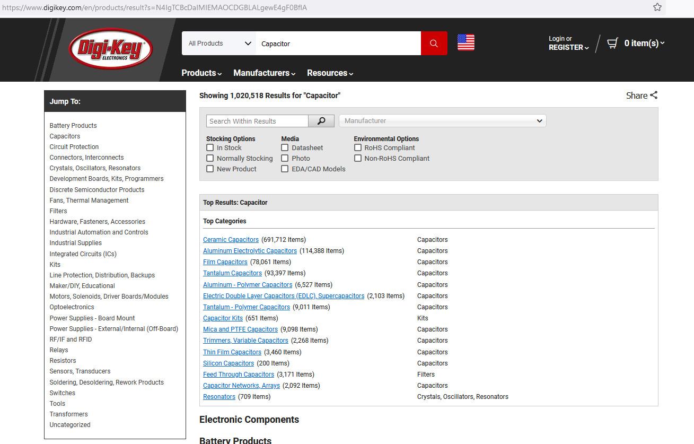Click the Share icon
This screenshot has height=444, width=694.
[x=654, y=95]
